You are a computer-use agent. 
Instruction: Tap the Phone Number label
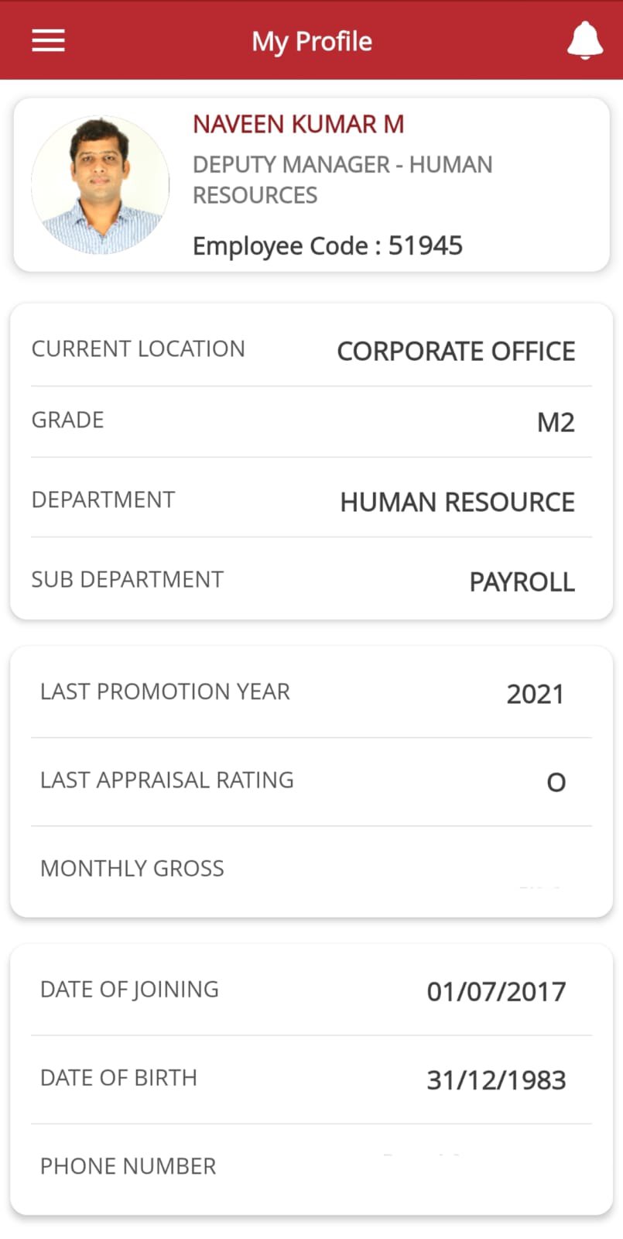128,1166
